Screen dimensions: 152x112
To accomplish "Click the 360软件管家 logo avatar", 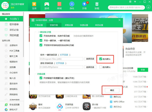I will pyautogui.click(x=5, y=5).
